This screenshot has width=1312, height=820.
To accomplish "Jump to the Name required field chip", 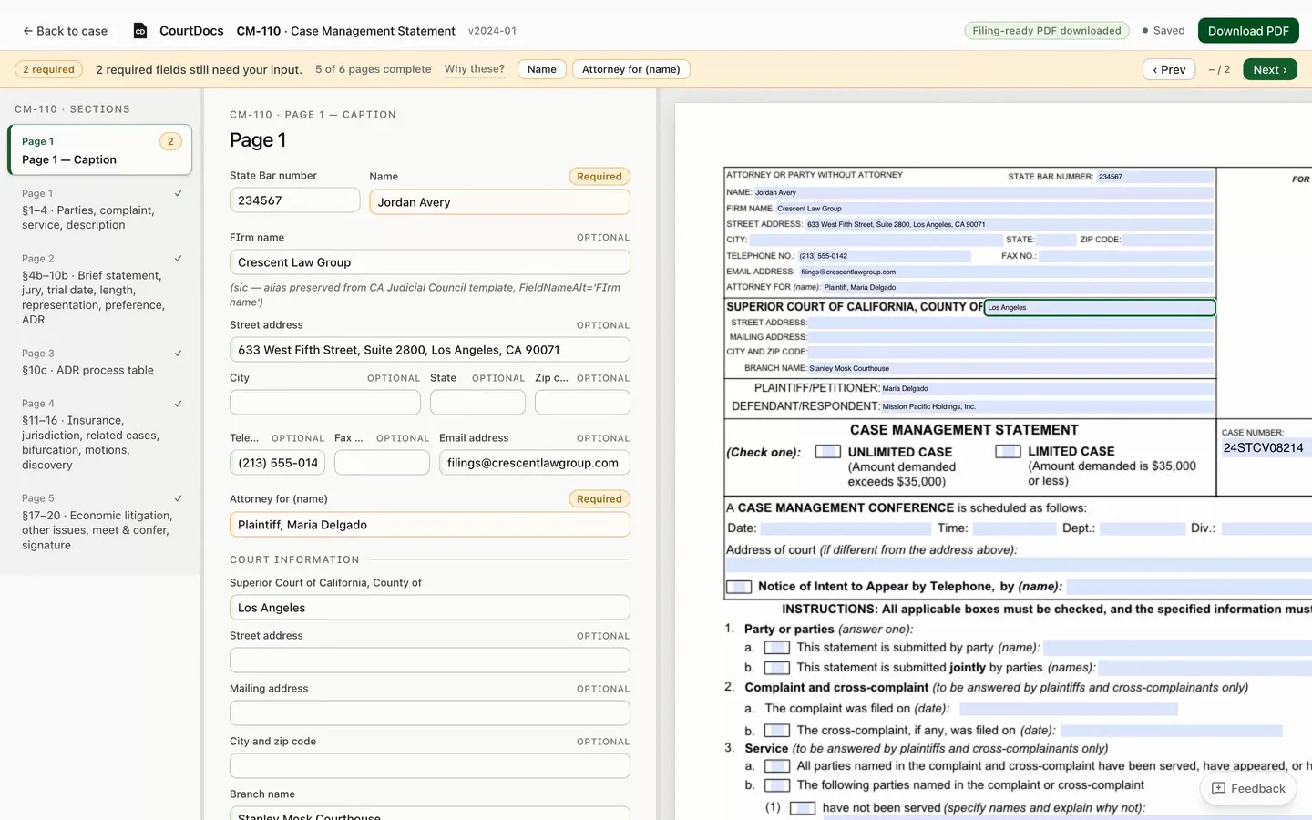I will click(x=542, y=69).
